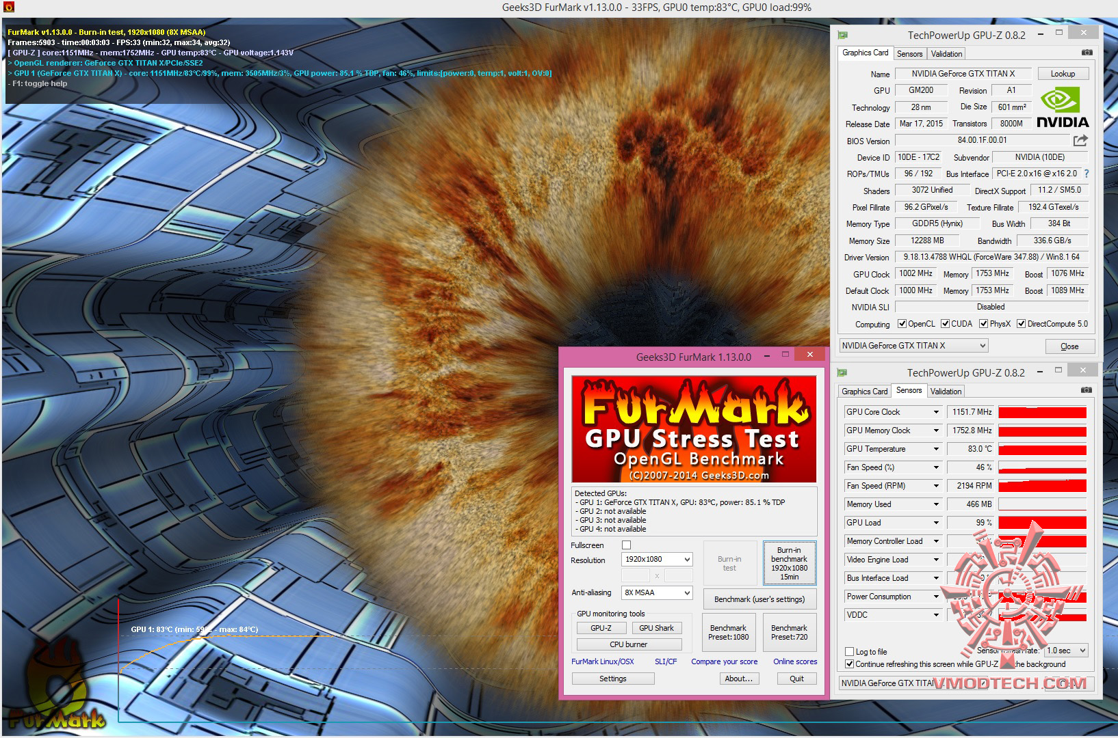
Task: Open the sensor refresh rate 1.0 sec dropdown
Action: 1066,651
